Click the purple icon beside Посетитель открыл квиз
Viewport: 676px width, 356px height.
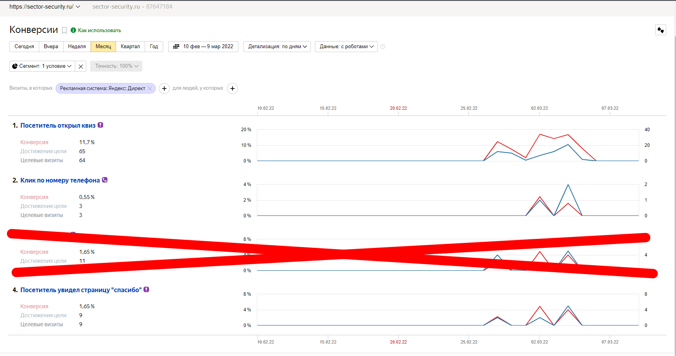[x=100, y=125]
